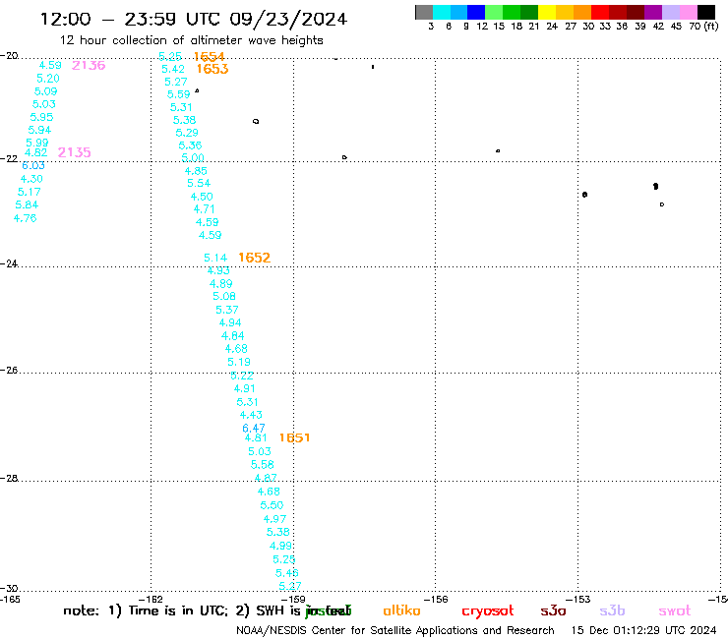Click the bright red swatch in the color scale

(600, 12)
